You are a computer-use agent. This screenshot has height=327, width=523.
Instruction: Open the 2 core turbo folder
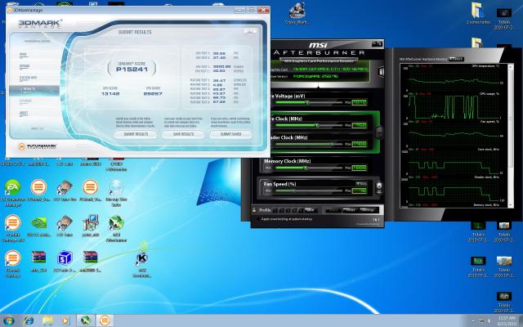pyautogui.click(x=478, y=13)
